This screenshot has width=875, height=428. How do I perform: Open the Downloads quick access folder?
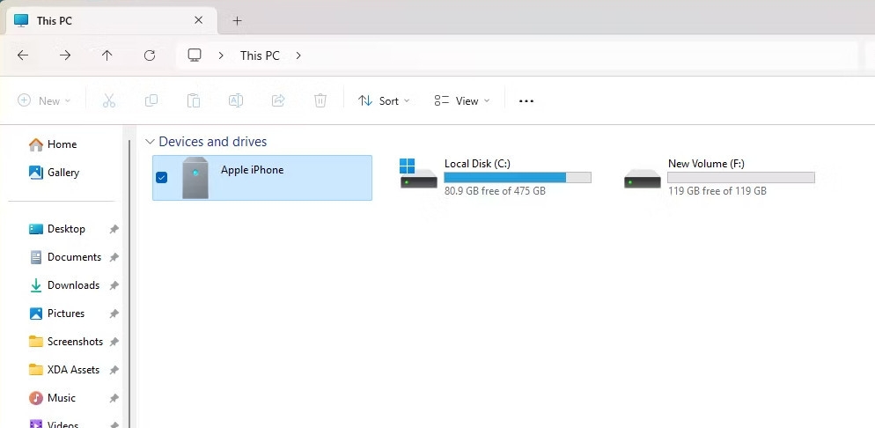coord(64,285)
